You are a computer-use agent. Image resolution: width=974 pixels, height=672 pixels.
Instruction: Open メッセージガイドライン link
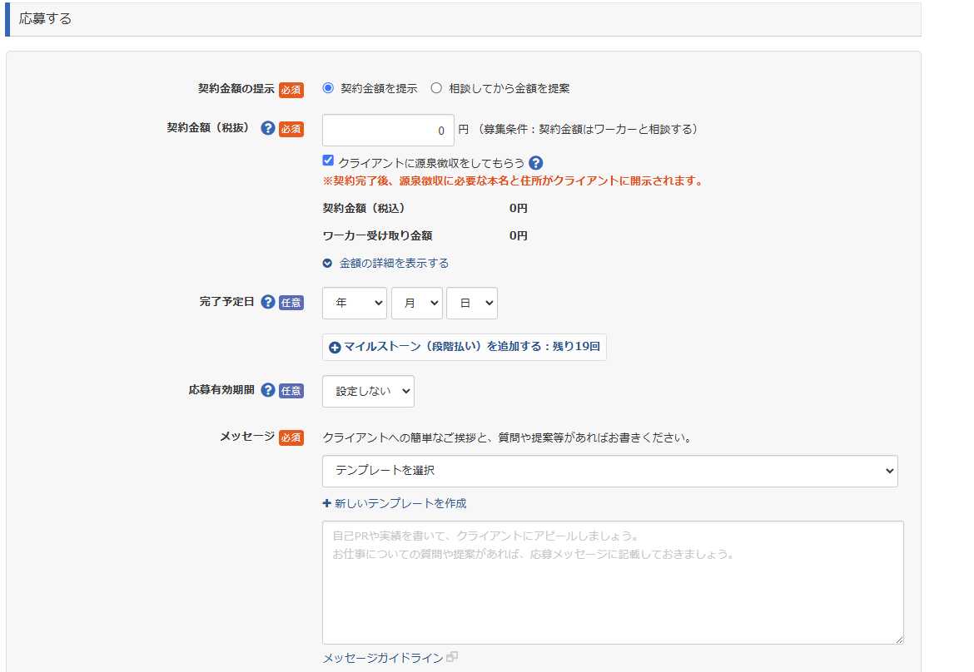[x=383, y=658]
